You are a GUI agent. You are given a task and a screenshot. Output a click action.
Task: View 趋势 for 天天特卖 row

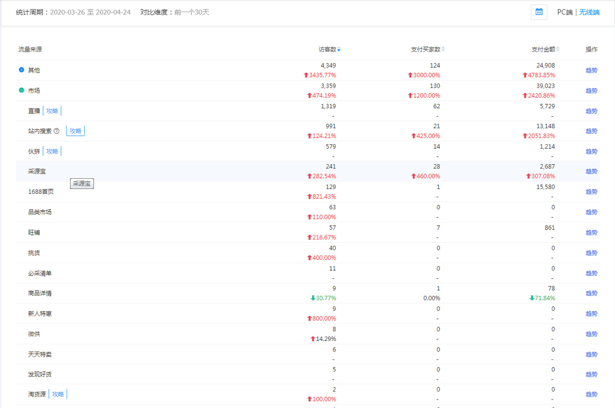591,354
